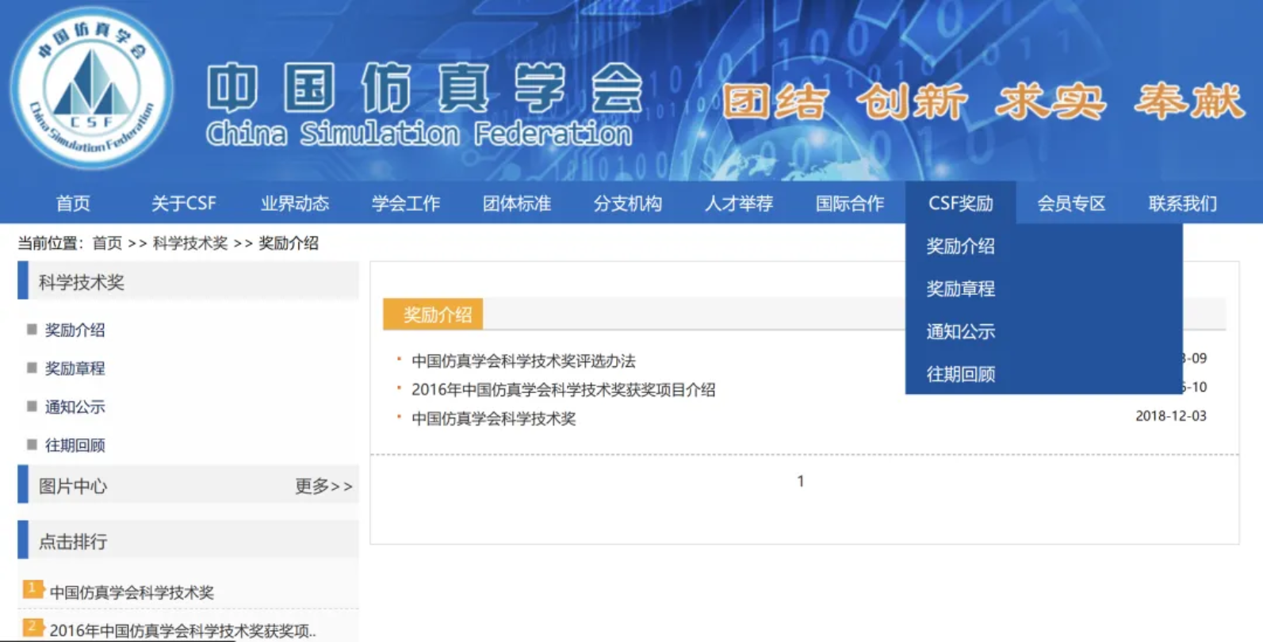The image size is (1263, 642).
Task: Open sidebar link 奖励介绍
Action: point(75,331)
